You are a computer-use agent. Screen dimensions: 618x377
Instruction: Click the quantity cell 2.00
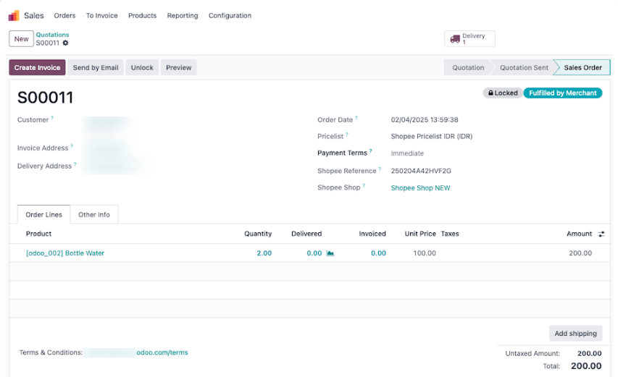264,253
